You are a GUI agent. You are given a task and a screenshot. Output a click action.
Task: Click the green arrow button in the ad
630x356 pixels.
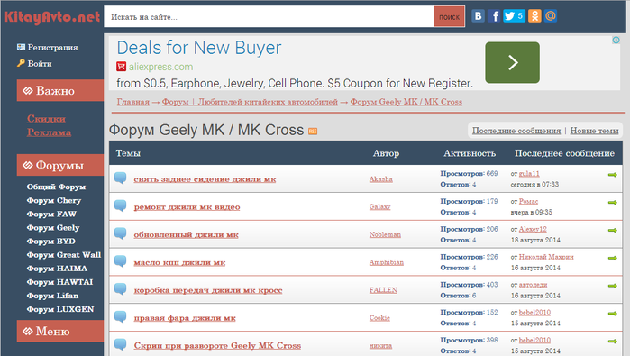512,63
